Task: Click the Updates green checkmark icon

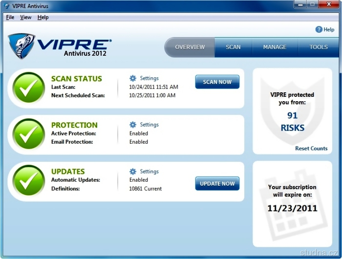Action: point(28,180)
